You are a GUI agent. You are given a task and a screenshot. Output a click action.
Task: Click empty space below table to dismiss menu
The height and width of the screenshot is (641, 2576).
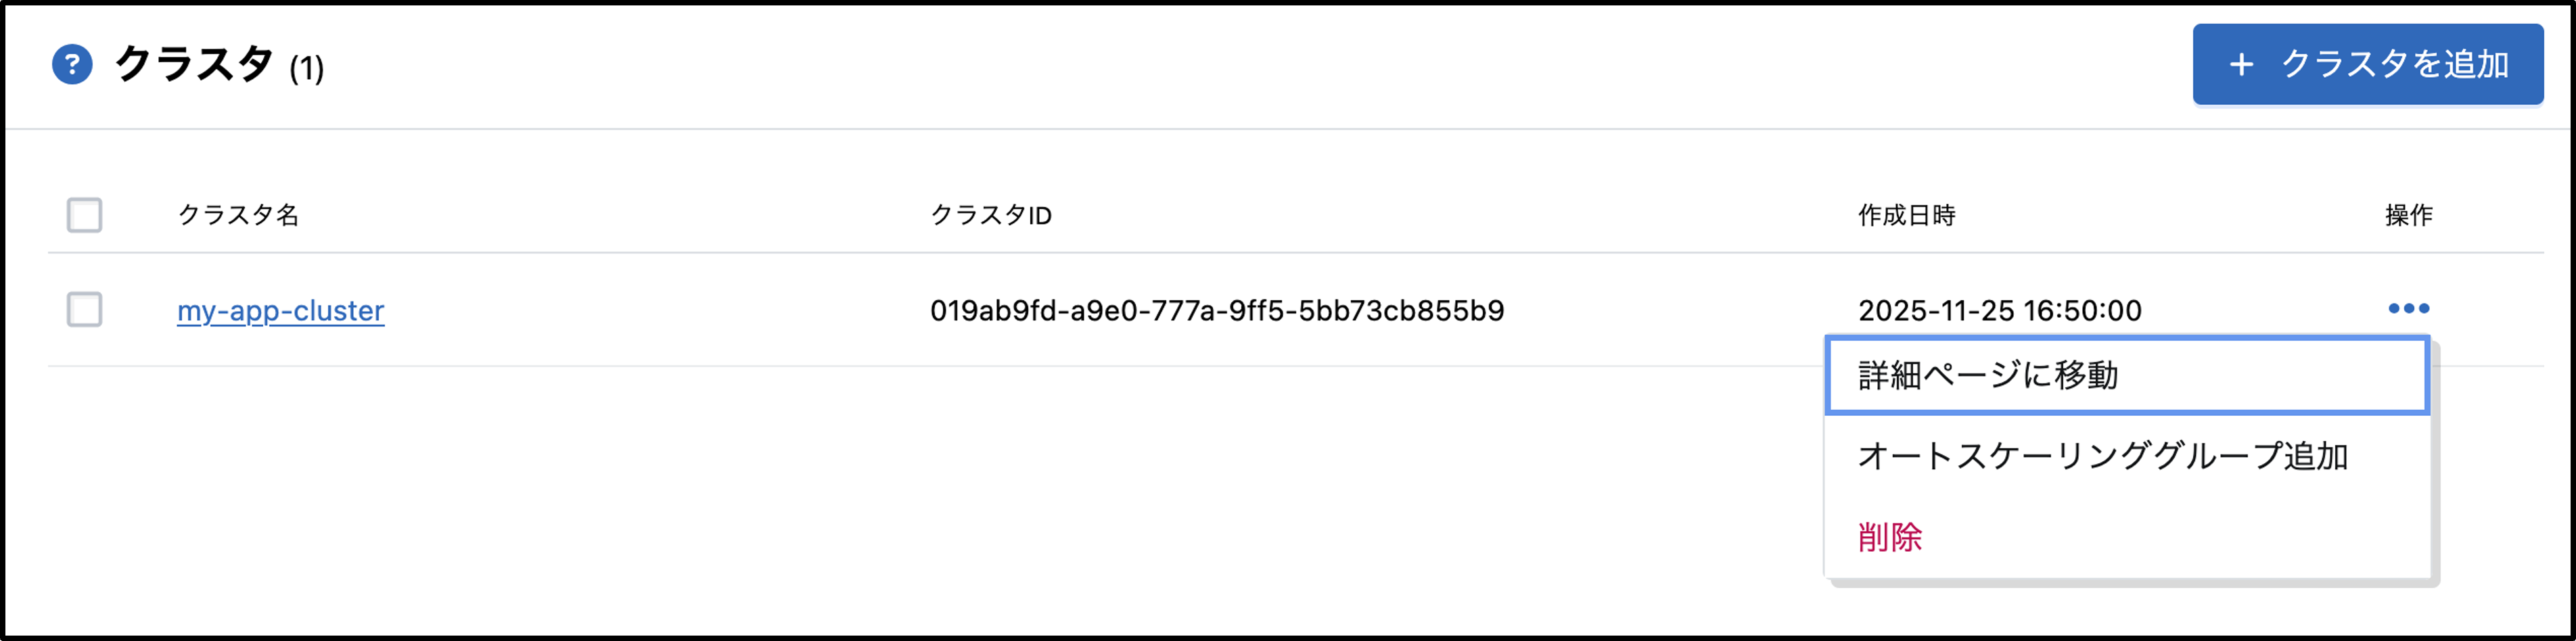[900, 500]
